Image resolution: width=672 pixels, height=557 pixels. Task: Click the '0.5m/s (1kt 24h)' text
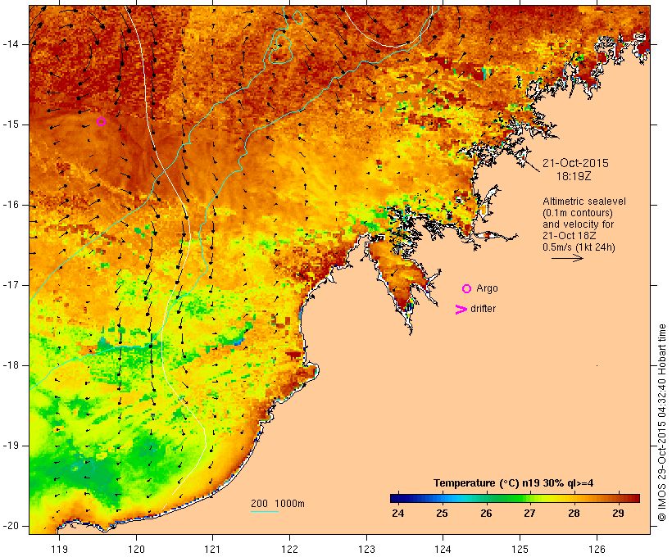click(x=579, y=247)
